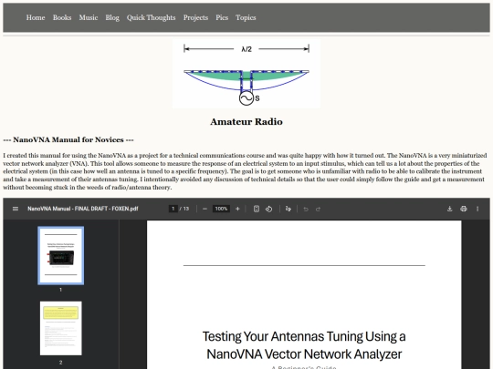The image size is (493, 369).
Task: Click the undo icon in PDF toolbar
Action: click(x=306, y=209)
